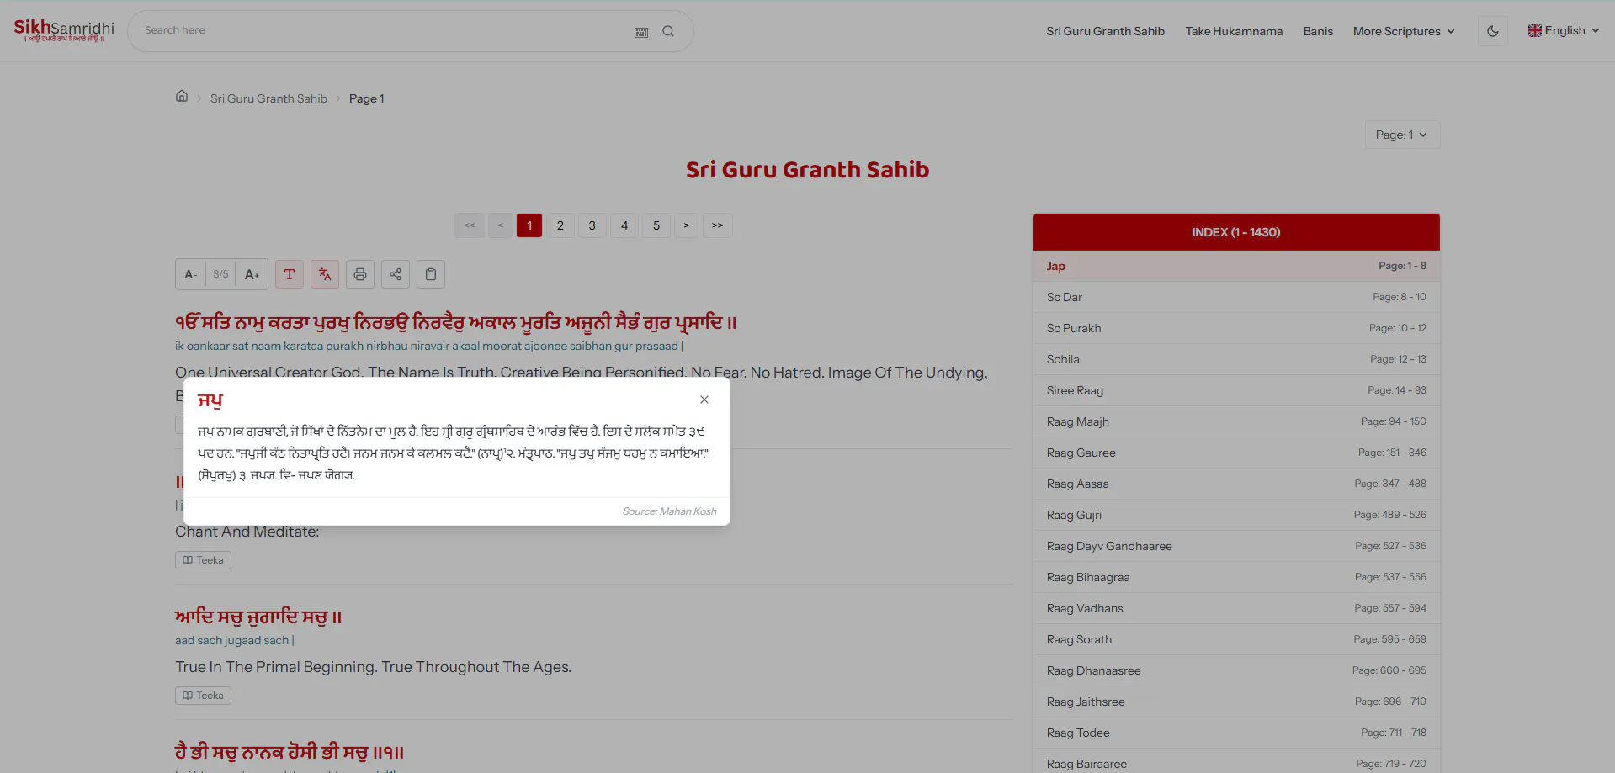Click the SikhSamridhi logo

tap(64, 30)
